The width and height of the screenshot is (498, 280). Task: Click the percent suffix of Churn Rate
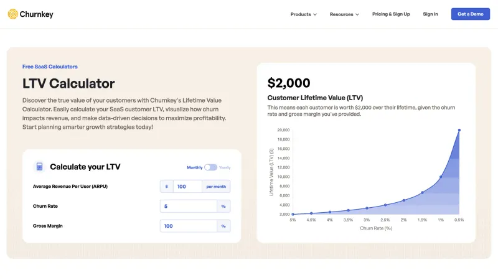click(223, 207)
